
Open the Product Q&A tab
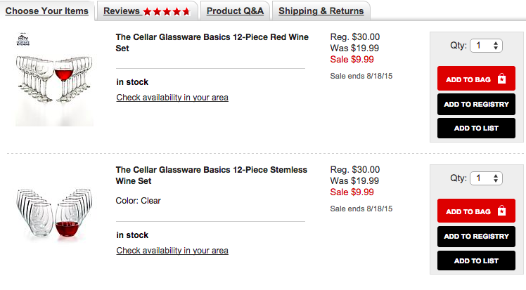[x=235, y=11]
